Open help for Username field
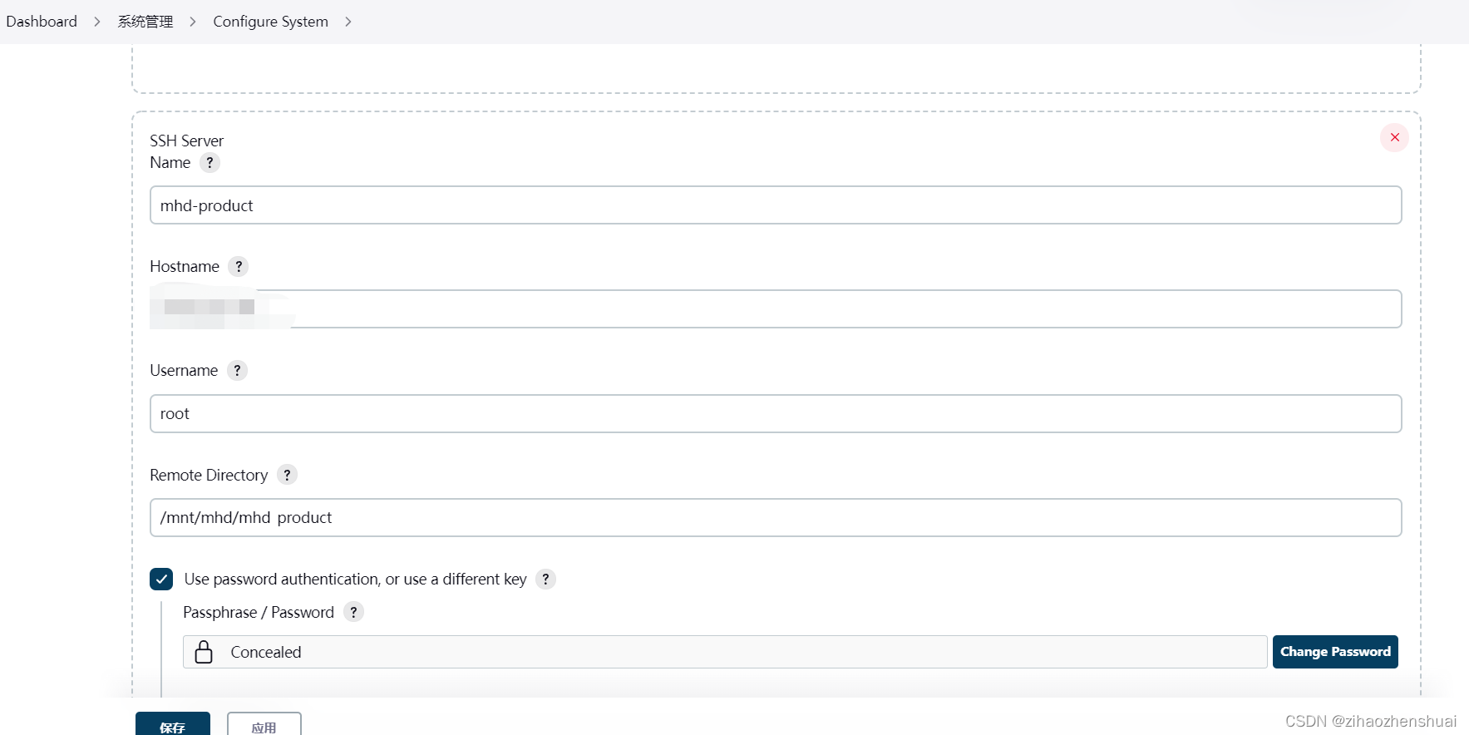This screenshot has width=1469, height=735. [237, 371]
